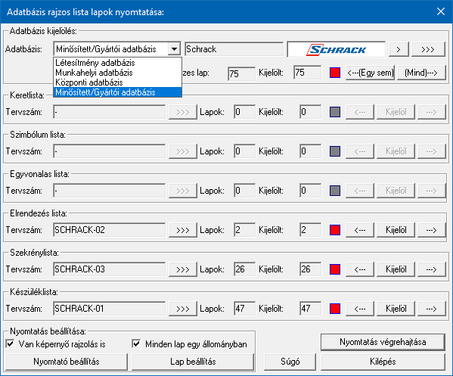Click the red swatch in Készüléklista
The image size is (453, 376).
[x=335, y=309]
